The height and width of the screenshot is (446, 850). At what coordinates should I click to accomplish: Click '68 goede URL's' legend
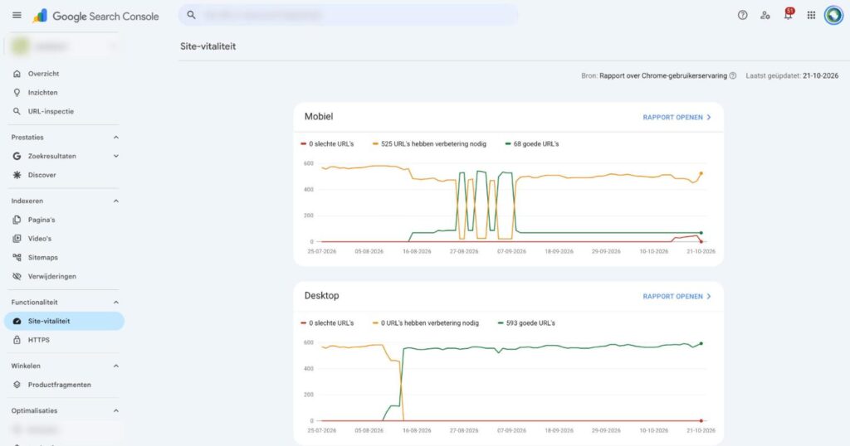(532, 144)
